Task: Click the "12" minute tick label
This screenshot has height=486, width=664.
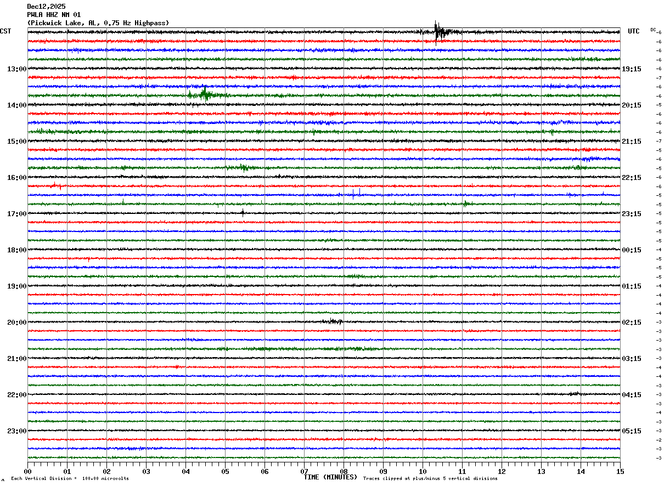Action: (502, 471)
